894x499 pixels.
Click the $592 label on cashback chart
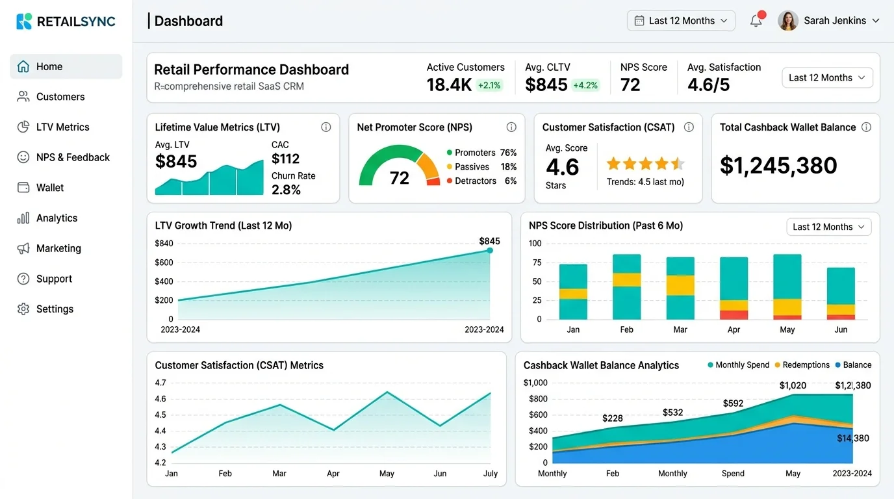pyautogui.click(x=733, y=403)
